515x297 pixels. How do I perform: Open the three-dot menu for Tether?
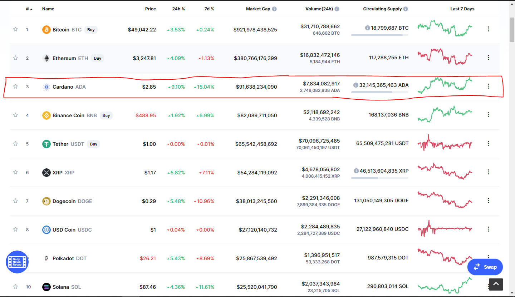coord(489,143)
